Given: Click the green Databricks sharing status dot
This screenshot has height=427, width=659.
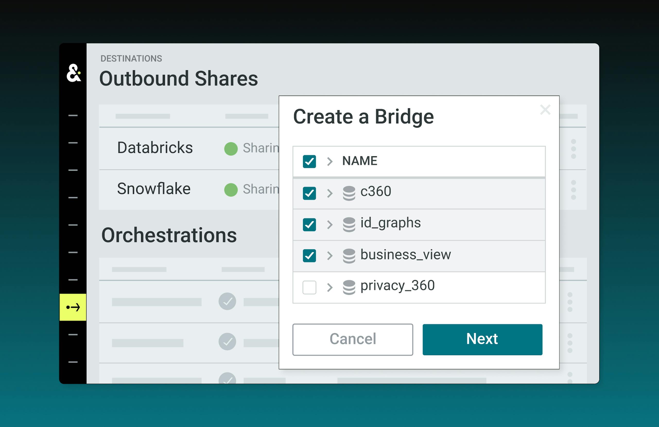Looking at the screenshot, I should click(x=231, y=149).
